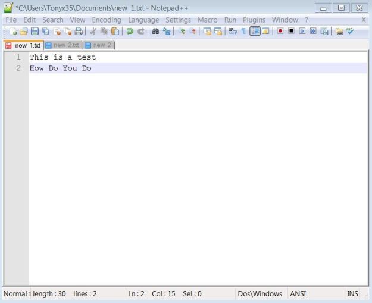Play back the recorded macro
The width and height of the screenshot is (372, 303).
[x=302, y=31]
